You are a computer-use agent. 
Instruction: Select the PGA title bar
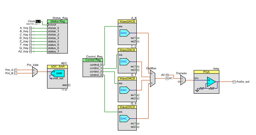coord(206,72)
